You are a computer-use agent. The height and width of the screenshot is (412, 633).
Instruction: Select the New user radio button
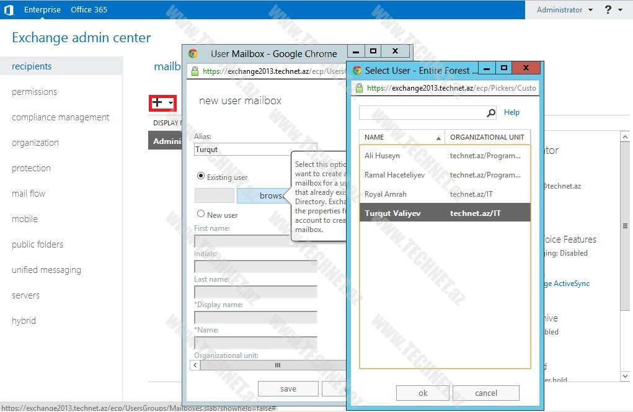tap(200, 214)
